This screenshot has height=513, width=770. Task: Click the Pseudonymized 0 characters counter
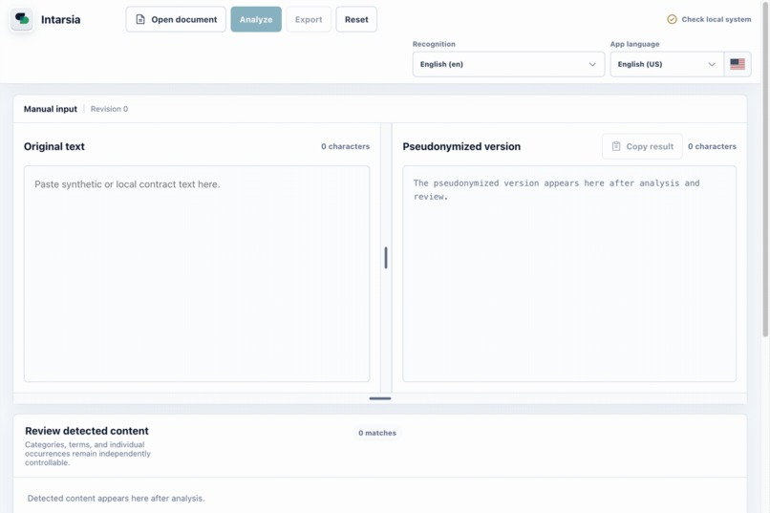tap(712, 146)
